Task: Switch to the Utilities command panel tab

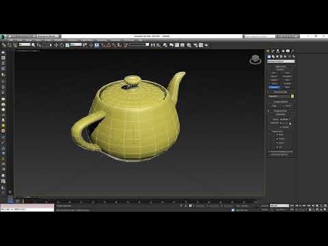Action: (x=293, y=51)
